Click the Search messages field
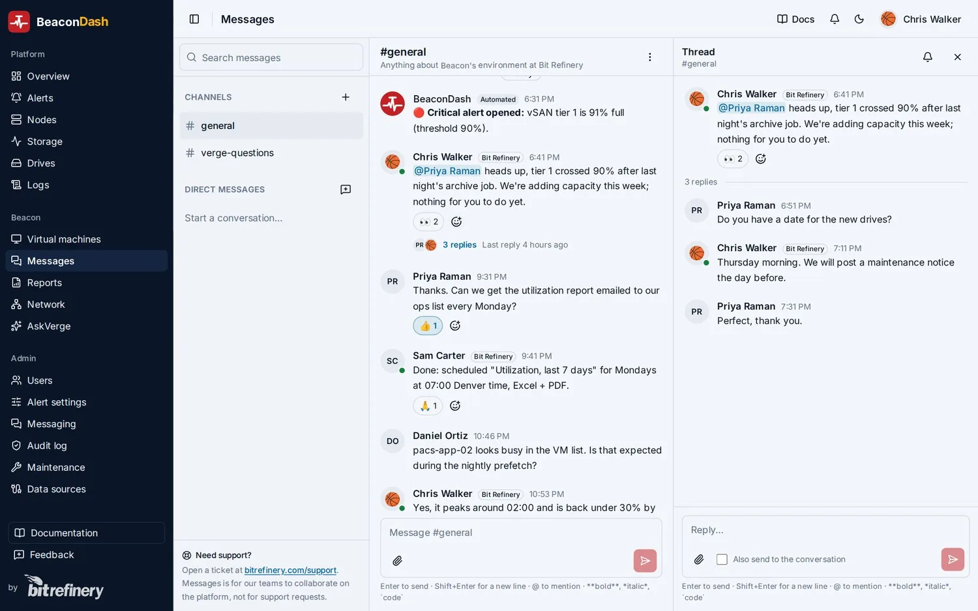 [x=271, y=57]
